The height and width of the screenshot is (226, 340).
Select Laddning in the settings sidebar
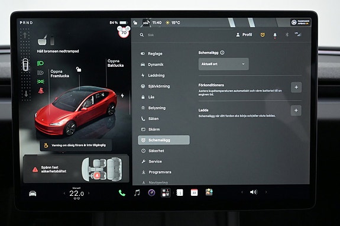click(153, 75)
